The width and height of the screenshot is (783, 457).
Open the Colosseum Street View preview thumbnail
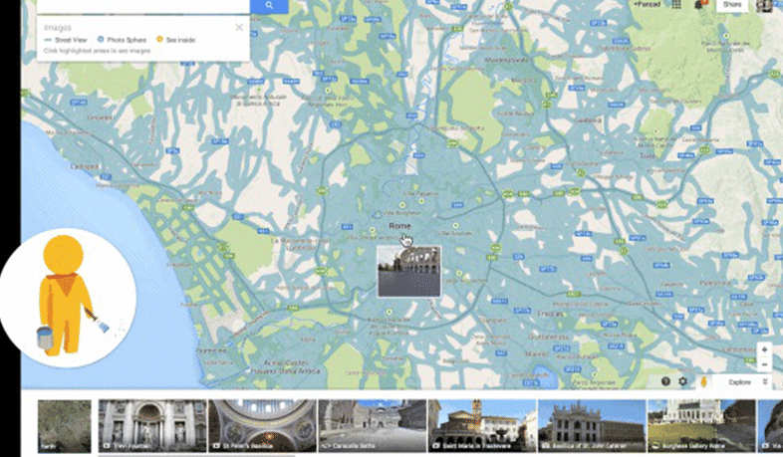tap(409, 271)
